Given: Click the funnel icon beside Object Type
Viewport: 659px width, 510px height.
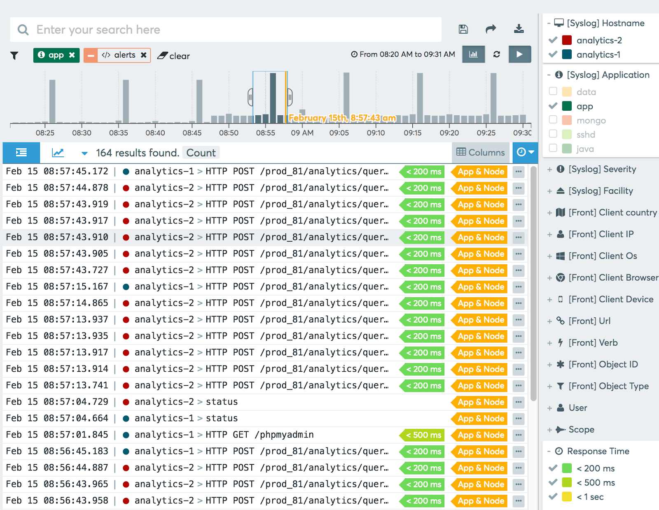Looking at the screenshot, I should [561, 386].
